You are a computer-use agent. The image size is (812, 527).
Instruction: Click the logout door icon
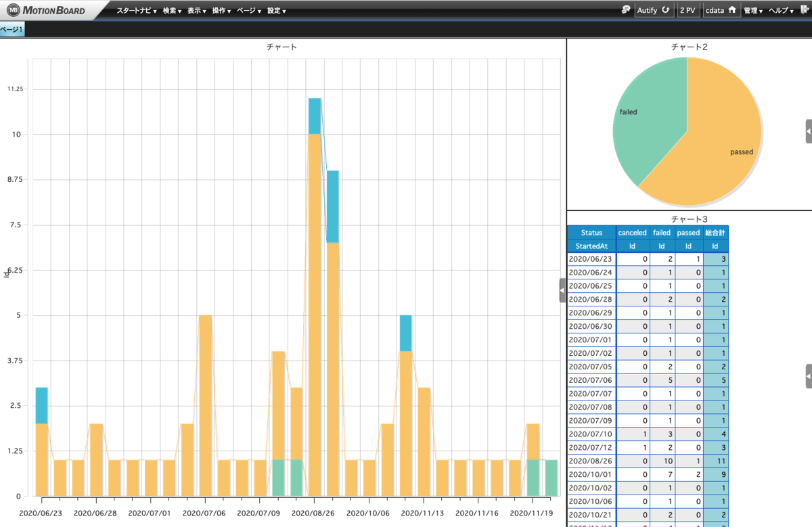pyautogui.click(x=804, y=10)
